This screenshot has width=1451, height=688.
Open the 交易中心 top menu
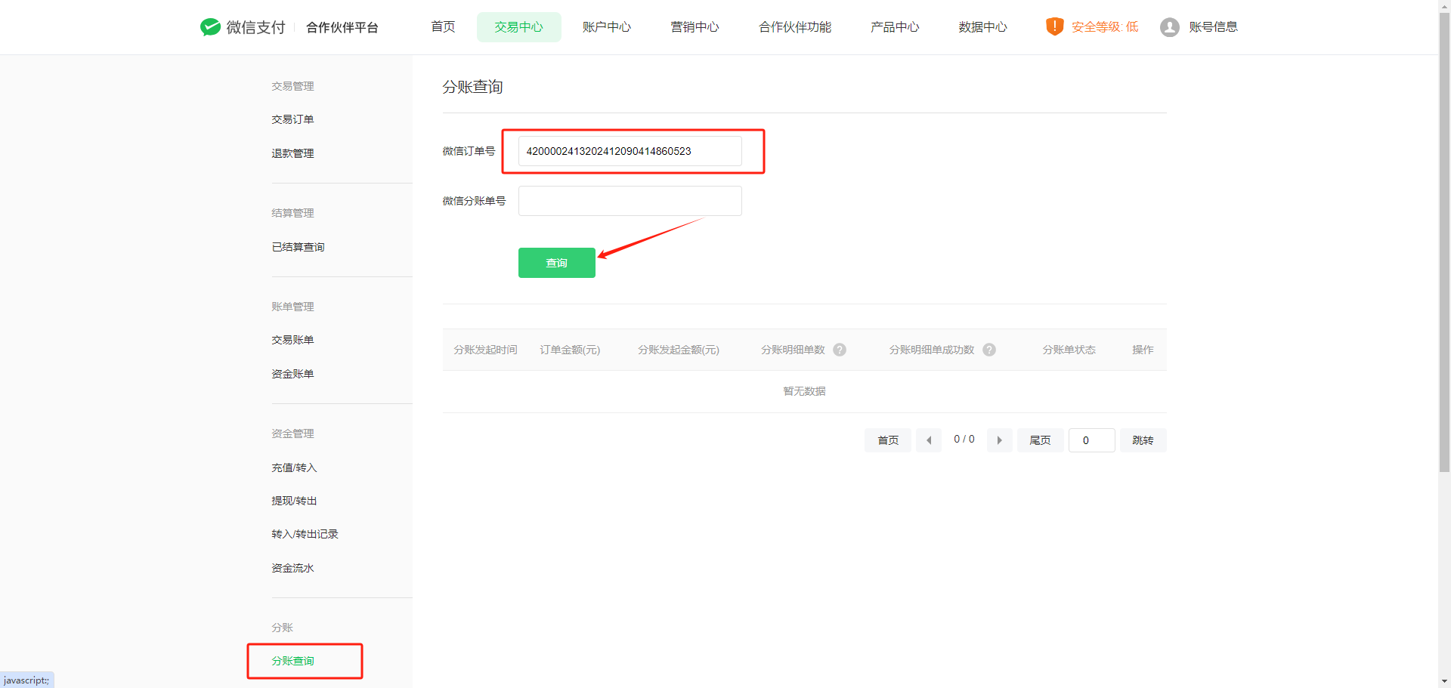coord(519,27)
